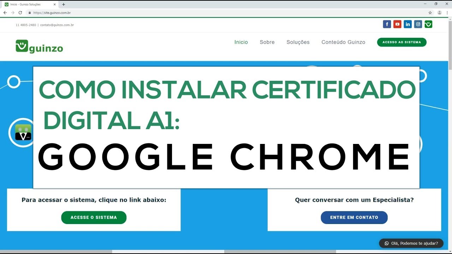Image resolution: width=452 pixels, height=254 pixels.
Task: Open the Instagram social icon
Action: tap(418, 24)
